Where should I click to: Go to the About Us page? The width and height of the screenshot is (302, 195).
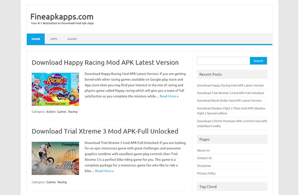203,150
